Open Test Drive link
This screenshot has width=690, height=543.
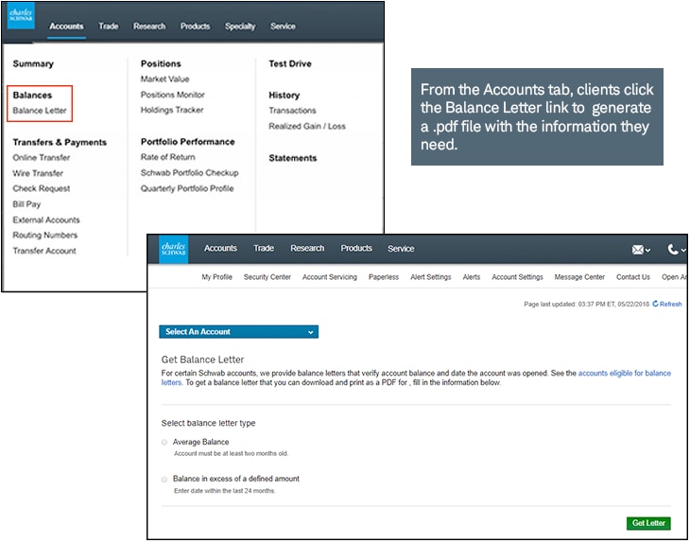click(x=290, y=64)
